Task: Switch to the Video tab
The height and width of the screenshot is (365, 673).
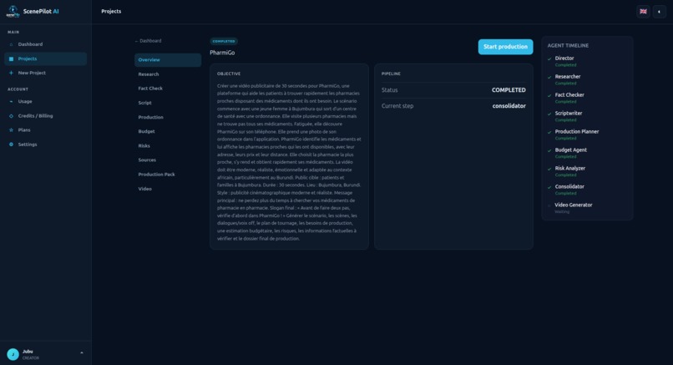Action: 168,189
